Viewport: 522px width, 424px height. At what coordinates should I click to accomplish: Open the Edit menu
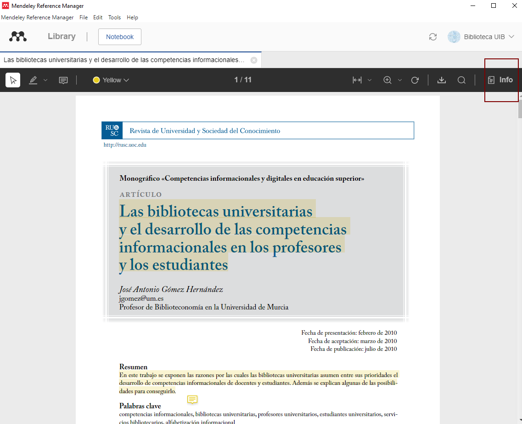coord(98,17)
